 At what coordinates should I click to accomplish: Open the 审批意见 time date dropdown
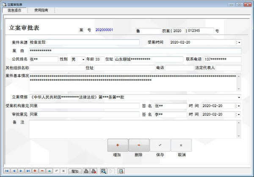coord(239,114)
